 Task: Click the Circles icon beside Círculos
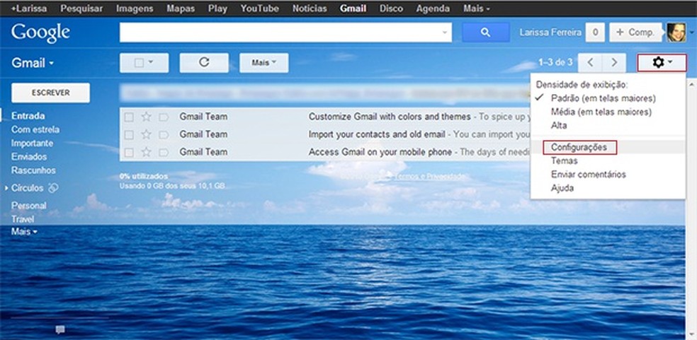point(53,188)
